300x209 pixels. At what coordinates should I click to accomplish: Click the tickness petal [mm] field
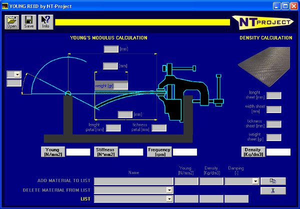point(159,128)
